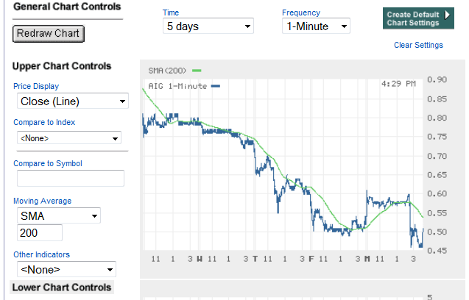Image resolution: width=469 pixels, height=300 pixels.
Task: Click the Moving Average label link
Action: click(x=42, y=201)
